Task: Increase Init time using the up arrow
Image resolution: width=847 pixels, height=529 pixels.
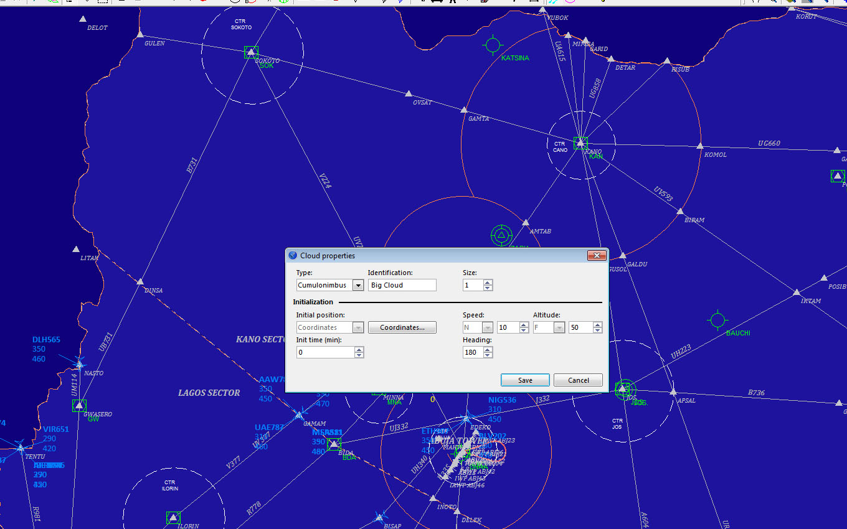Action: [x=359, y=350]
